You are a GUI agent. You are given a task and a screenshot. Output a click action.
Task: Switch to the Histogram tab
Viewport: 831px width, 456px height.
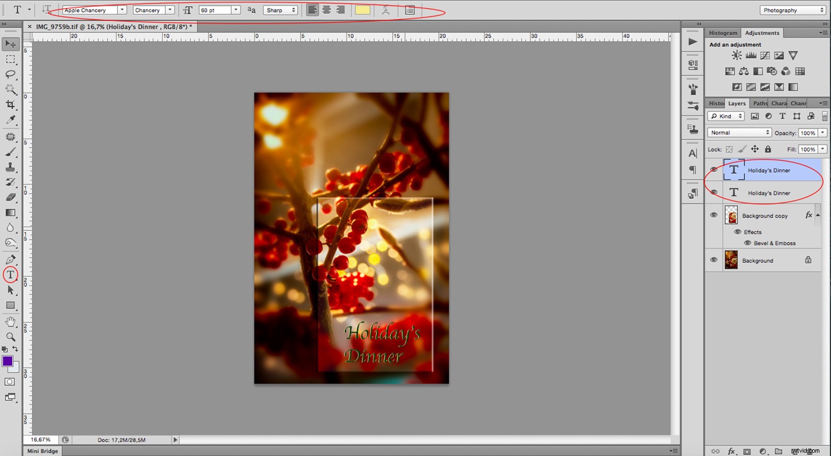tap(722, 33)
